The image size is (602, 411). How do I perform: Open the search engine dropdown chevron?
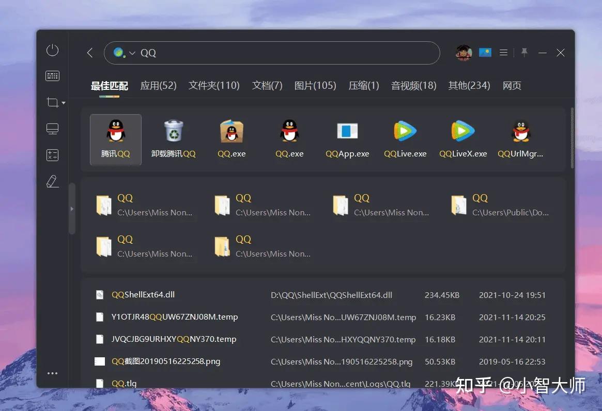pos(132,53)
